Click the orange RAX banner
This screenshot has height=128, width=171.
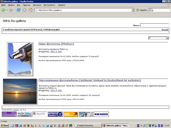click(x=71, y=114)
